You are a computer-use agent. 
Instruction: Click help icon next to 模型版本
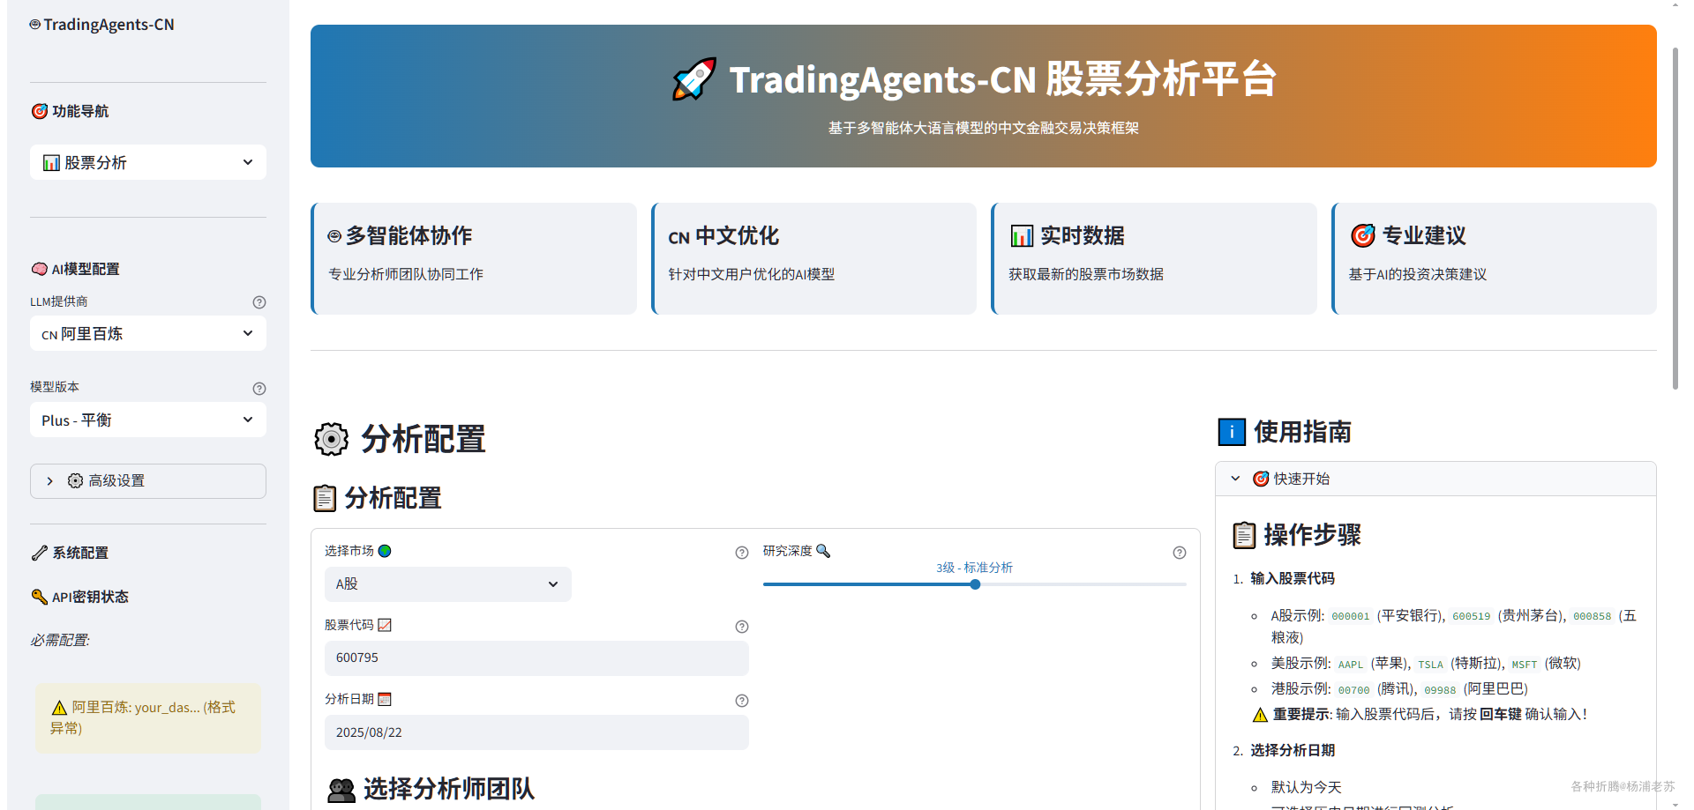coord(259,389)
